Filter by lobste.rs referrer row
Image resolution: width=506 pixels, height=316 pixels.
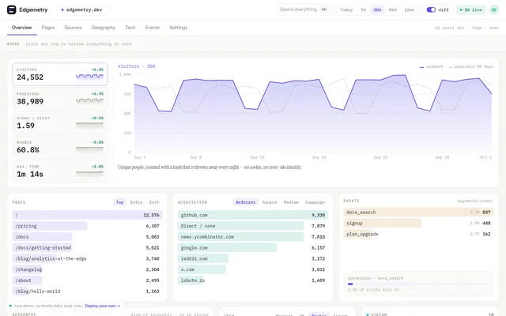(x=253, y=280)
